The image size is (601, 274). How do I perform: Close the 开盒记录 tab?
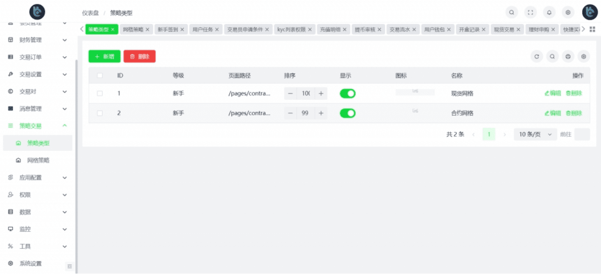(x=483, y=29)
